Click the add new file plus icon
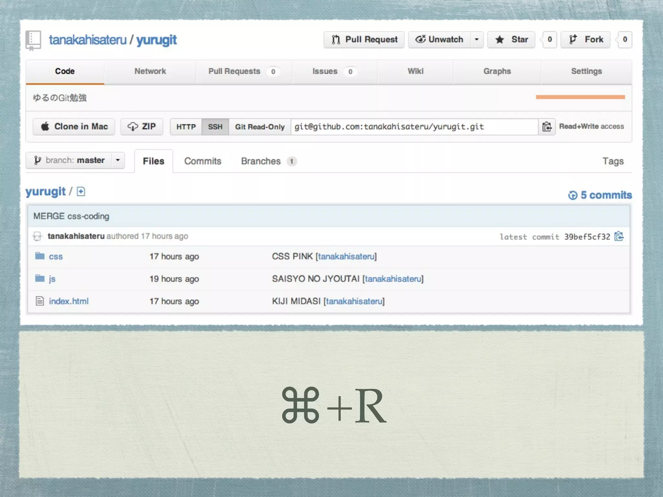This screenshot has height=497, width=663. coord(81,192)
